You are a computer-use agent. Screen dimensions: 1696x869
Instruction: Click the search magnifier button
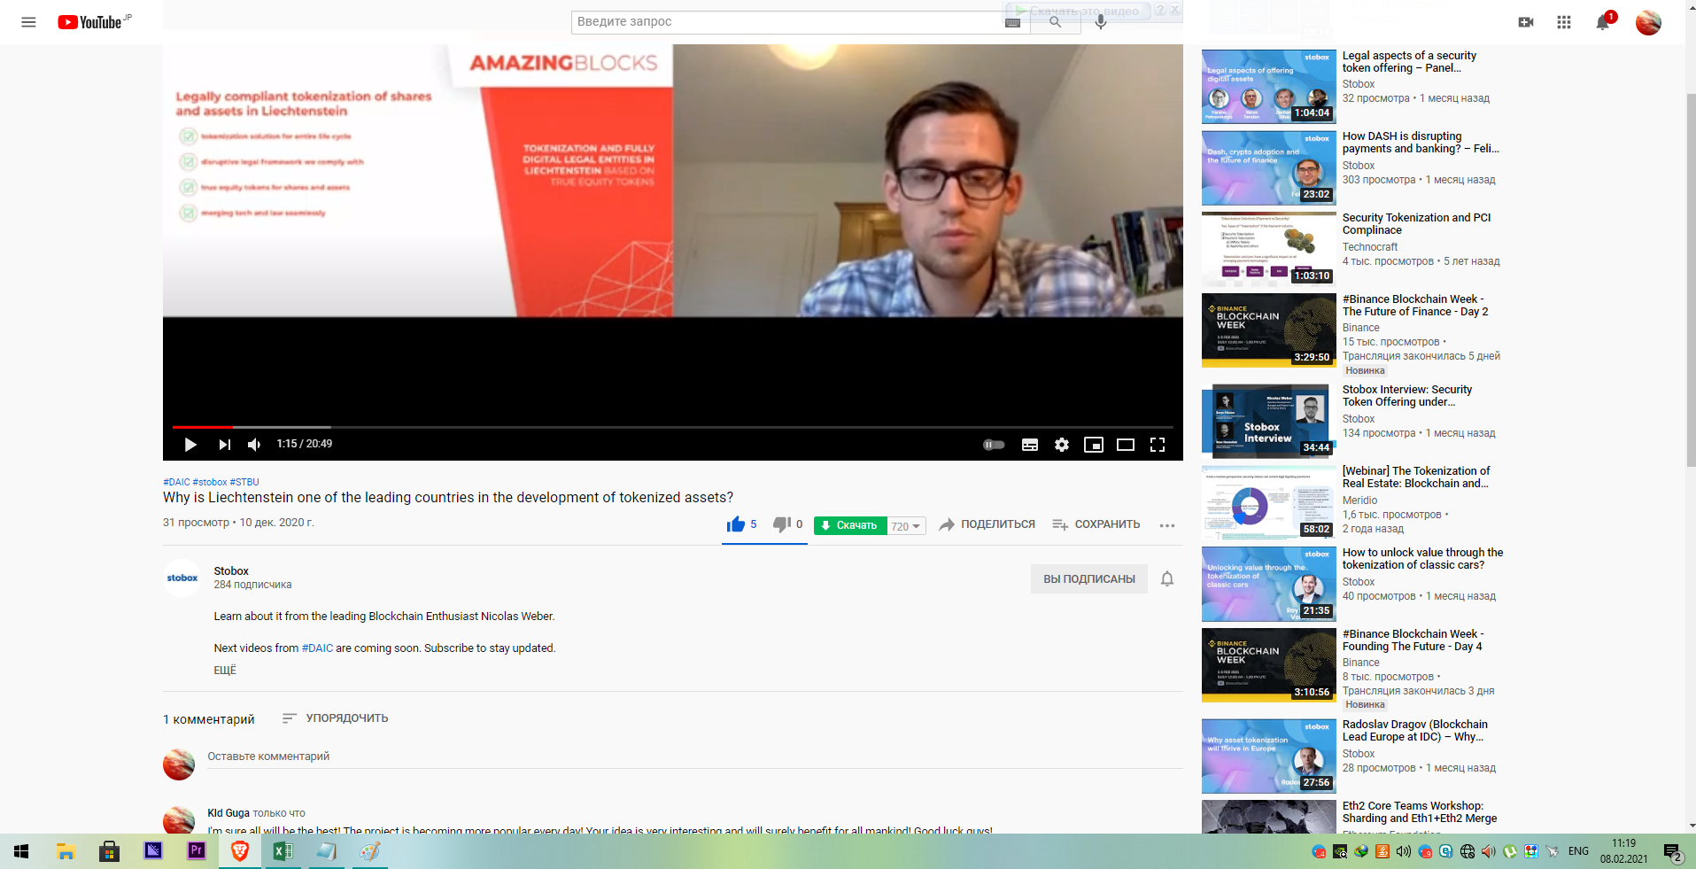[x=1055, y=22]
